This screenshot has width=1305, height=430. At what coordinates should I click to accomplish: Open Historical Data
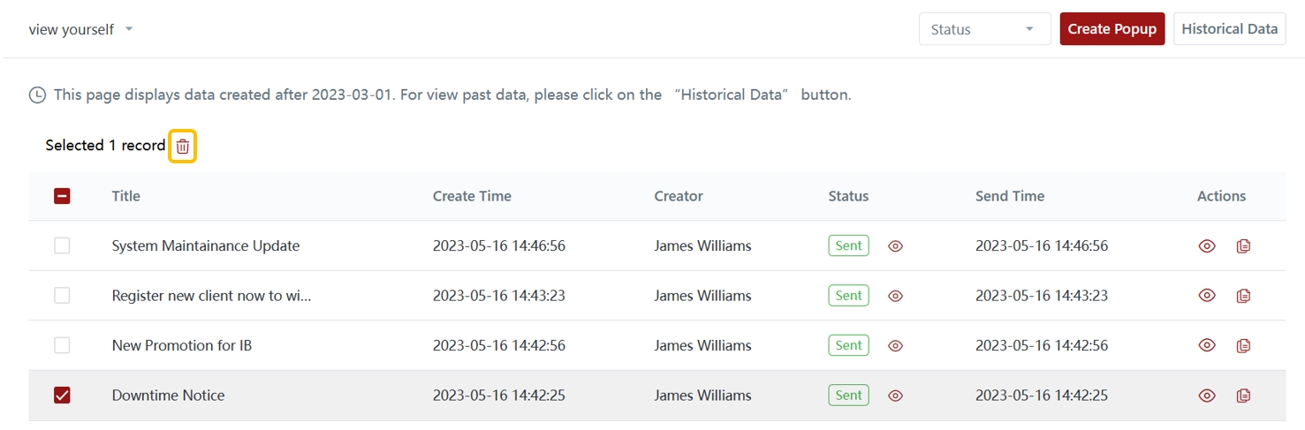(x=1229, y=29)
